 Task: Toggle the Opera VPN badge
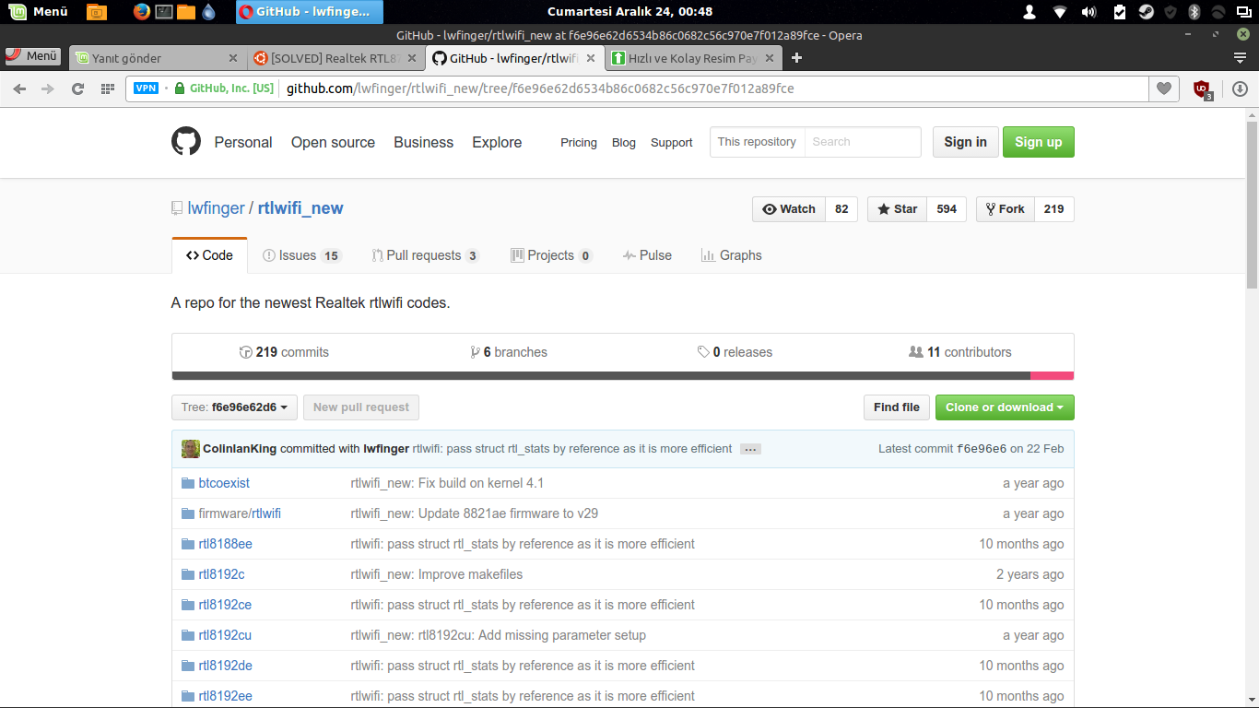(x=146, y=88)
